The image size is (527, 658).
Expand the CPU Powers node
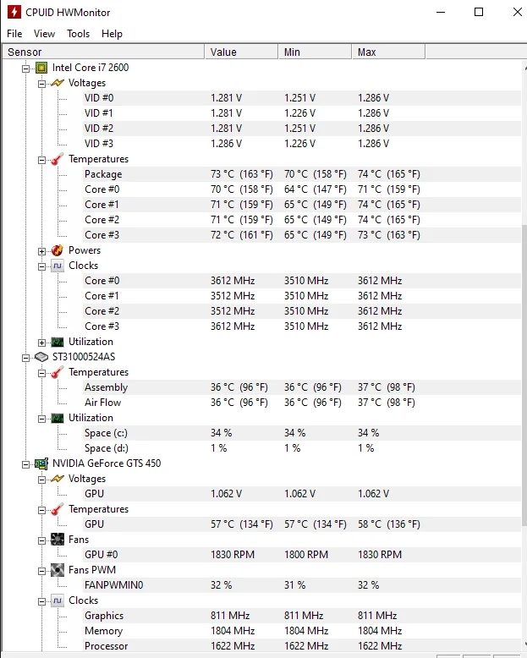[42, 251]
